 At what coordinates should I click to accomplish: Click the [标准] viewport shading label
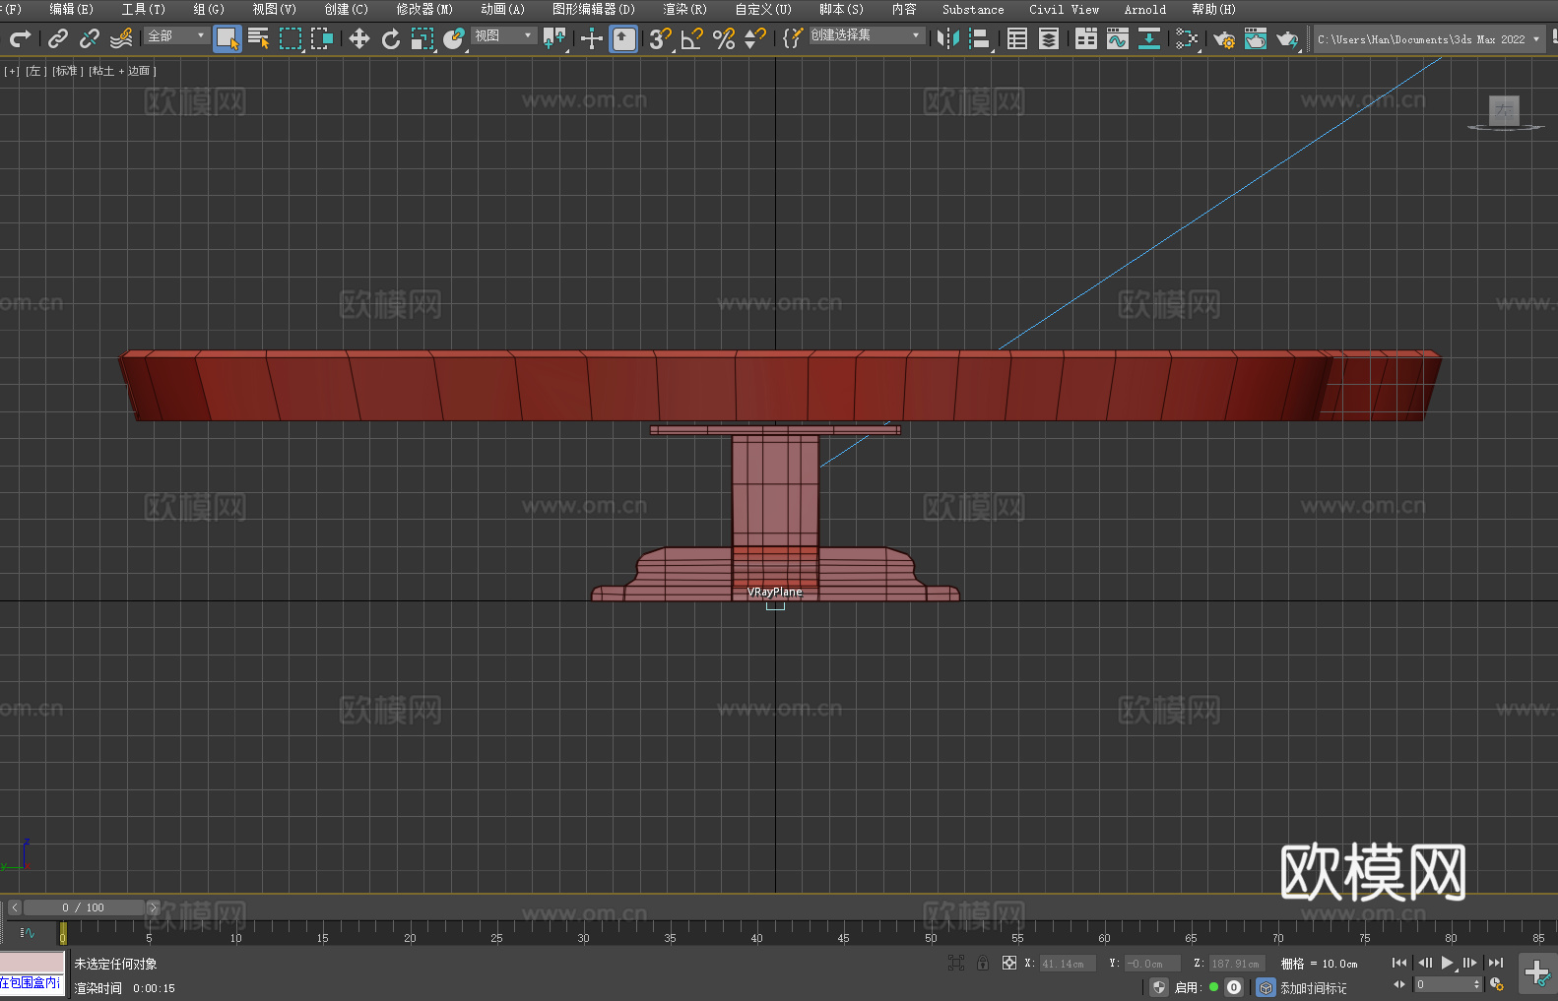[68, 71]
